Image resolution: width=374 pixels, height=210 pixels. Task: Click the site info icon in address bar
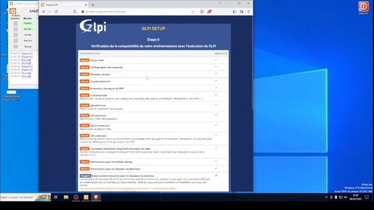pos(83,12)
